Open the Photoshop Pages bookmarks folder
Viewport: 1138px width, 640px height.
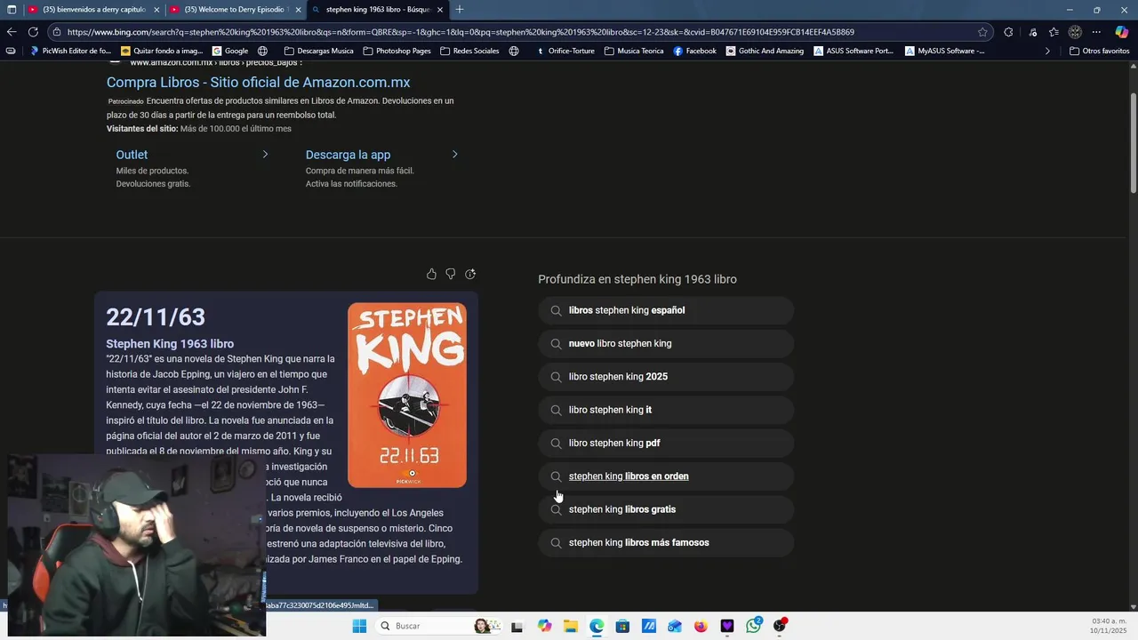click(x=397, y=51)
